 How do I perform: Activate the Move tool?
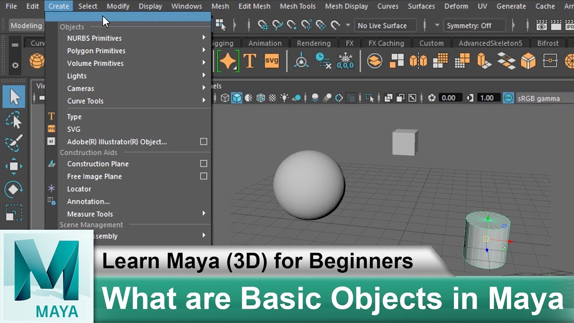(x=14, y=166)
